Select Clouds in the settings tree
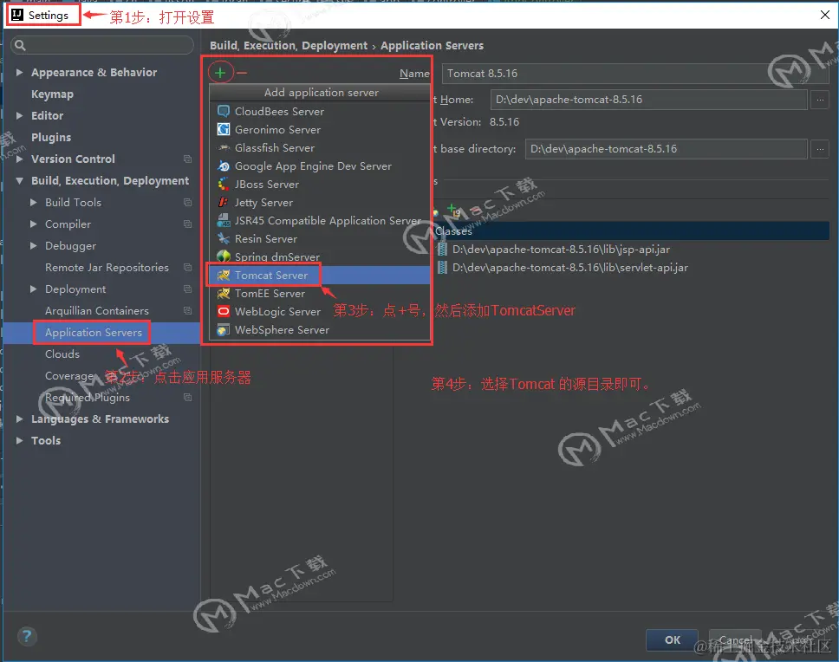This screenshot has height=662, width=839. tap(62, 354)
